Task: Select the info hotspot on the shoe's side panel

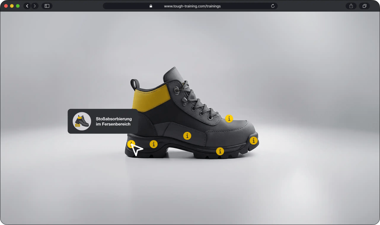Action: (x=187, y=136)
